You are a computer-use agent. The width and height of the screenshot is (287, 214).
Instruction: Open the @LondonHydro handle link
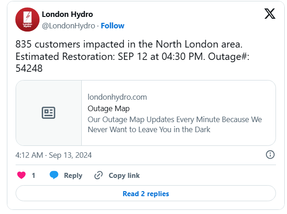pyautogui.click(x=68, y=26)
